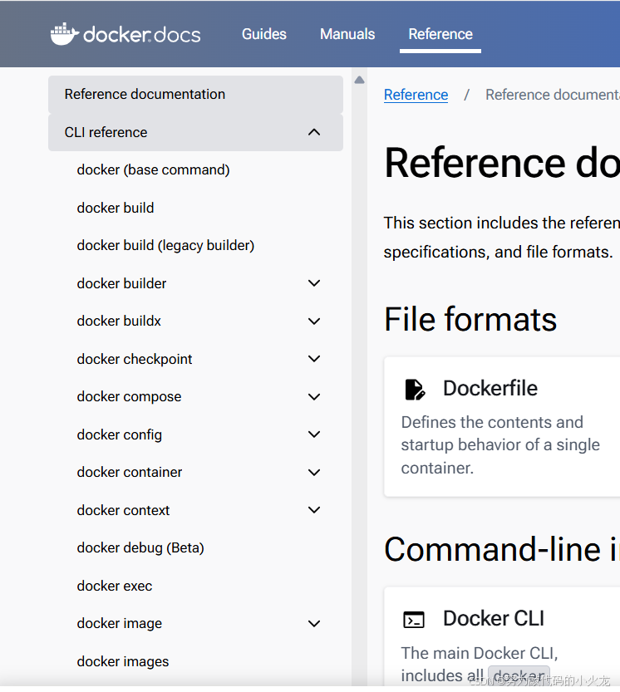This screenshot has height=692, width=620.
Task: Open the Dockerfile card title
Action: 490,389
